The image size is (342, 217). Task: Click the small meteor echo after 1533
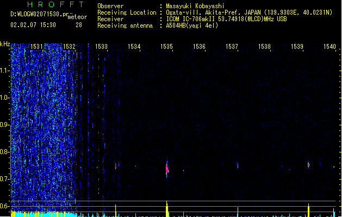click(x=116, y=167)
